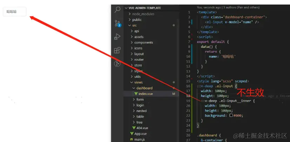This screenshot has width=290, height=142.
Task: Click '::v-deep .el-input__inner {' on line 19
Action: [x=228, y=101]
